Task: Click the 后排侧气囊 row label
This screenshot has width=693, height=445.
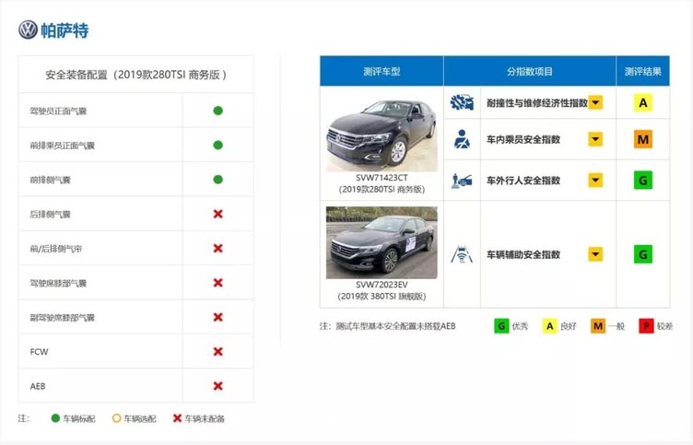Action: point(50,215)
